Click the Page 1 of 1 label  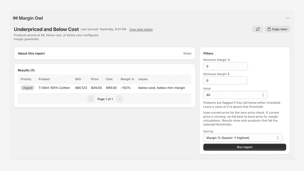pyautogui.click(x=105, y=99)
